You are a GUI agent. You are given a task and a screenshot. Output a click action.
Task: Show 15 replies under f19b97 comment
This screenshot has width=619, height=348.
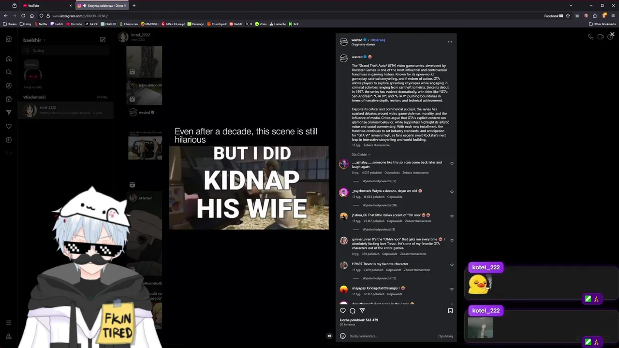tap(379, 278)
